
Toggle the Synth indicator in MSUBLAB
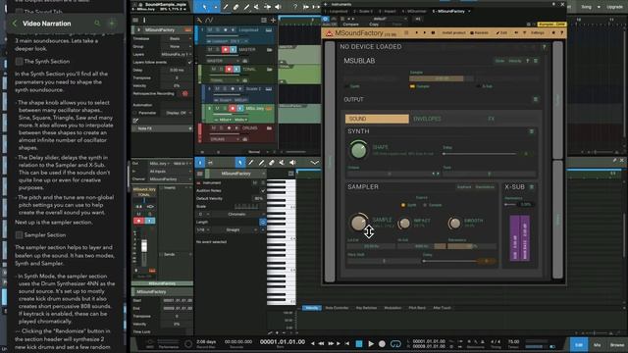346,86
